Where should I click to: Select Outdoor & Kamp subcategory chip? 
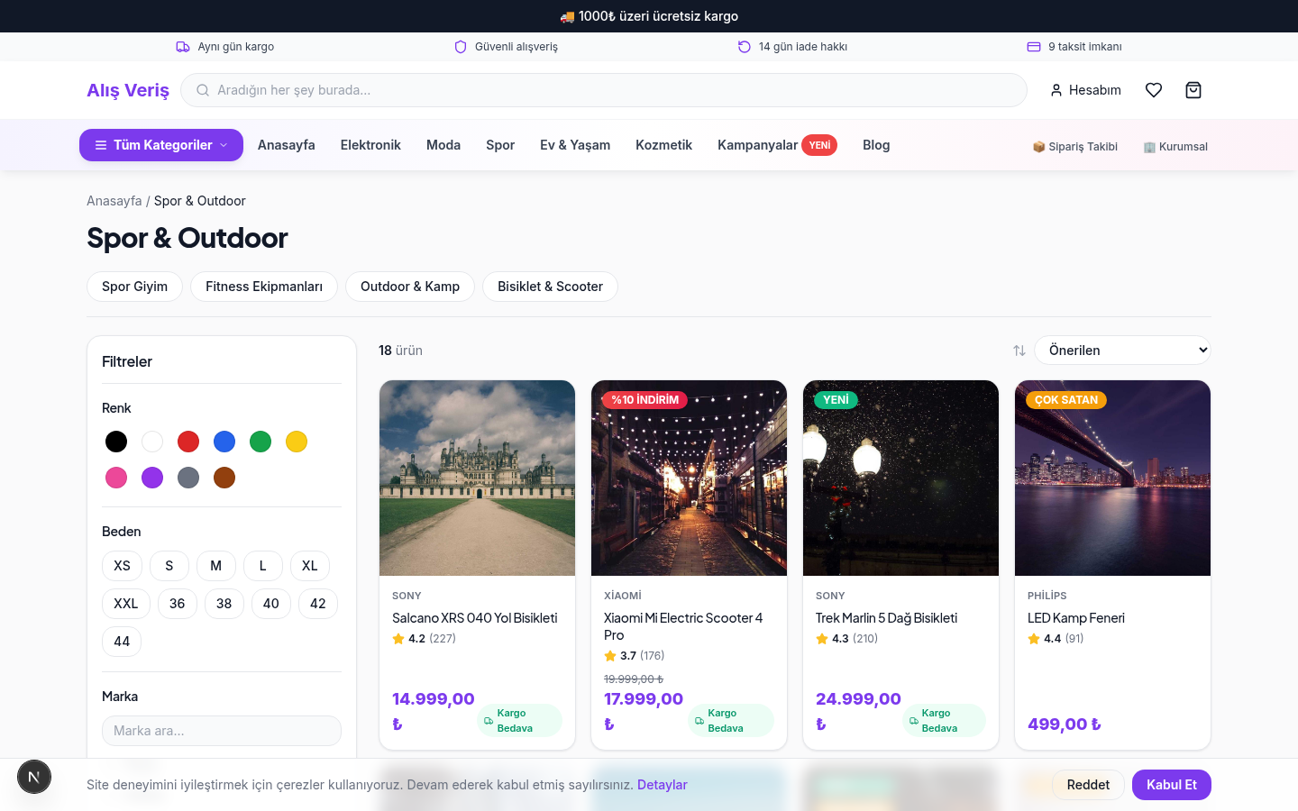pos(410,287)
